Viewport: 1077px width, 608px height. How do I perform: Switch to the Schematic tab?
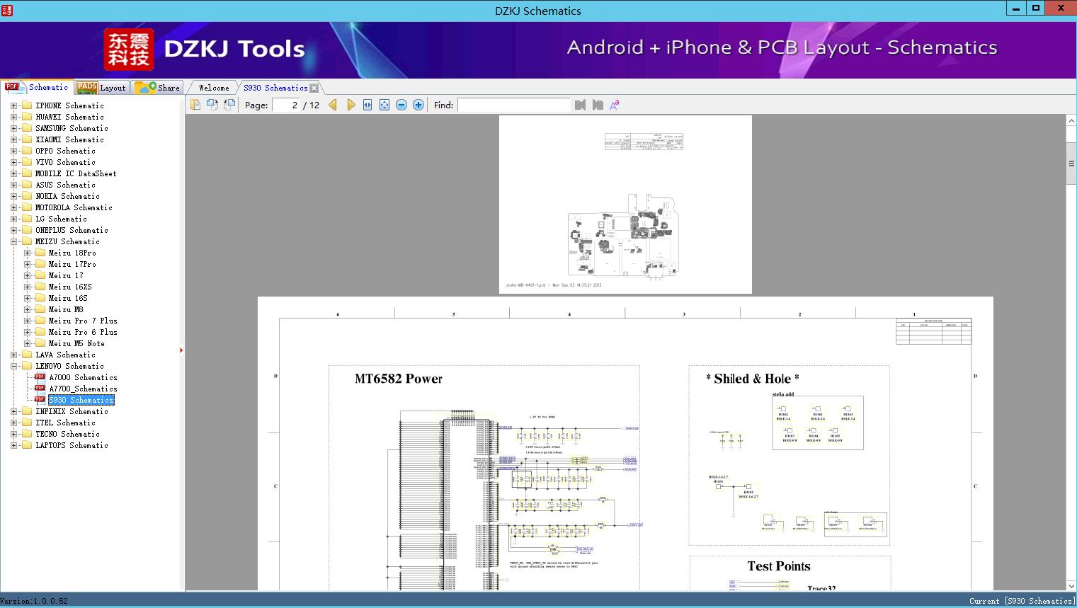[37, 87]
